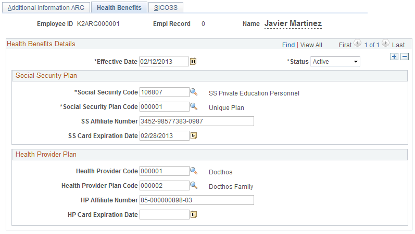The image size is (415, 234).
Task: Look up Health Provider Plan Code
Action: click(193, 185)
